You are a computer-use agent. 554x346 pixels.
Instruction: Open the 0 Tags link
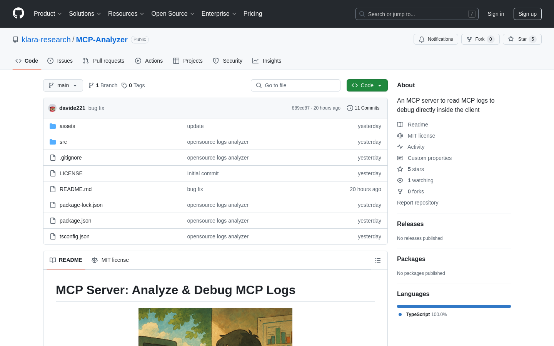coord(133,85)
